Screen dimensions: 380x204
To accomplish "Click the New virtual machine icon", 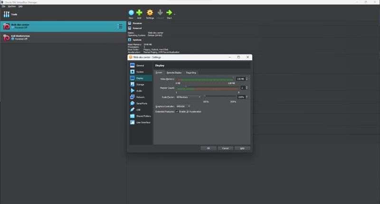I will click(131, 13).
